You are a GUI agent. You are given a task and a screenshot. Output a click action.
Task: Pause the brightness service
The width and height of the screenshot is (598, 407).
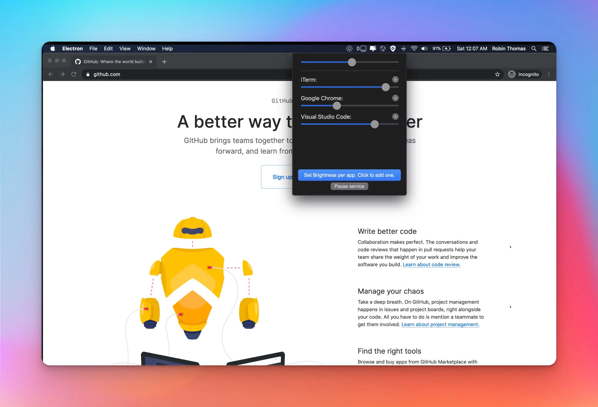[349, 186]
